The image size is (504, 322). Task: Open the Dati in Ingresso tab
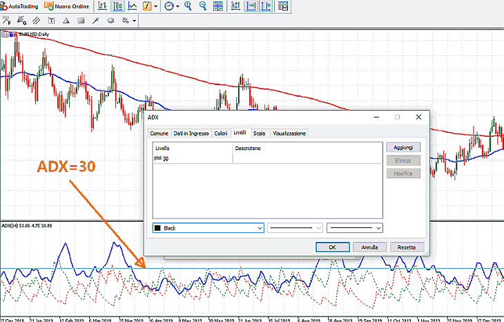pos(191,133)
